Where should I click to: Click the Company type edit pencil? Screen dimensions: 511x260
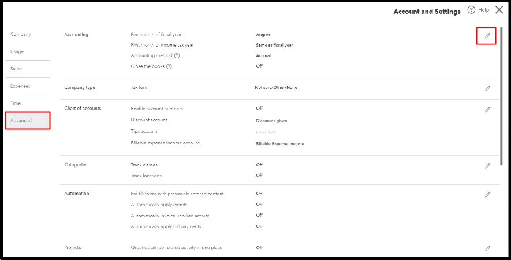coord(487,88)
